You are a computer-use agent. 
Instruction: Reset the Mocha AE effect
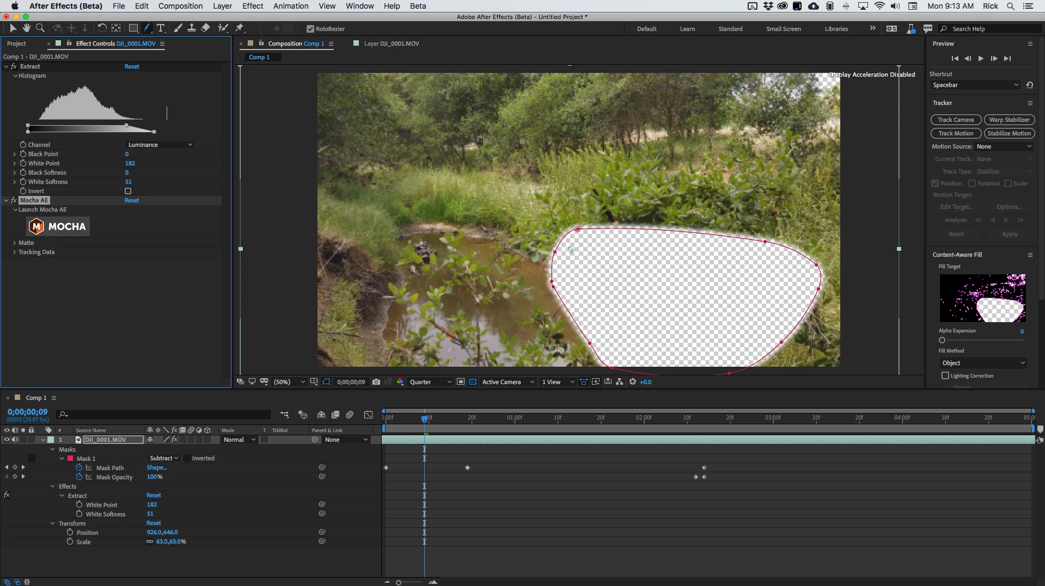coord(132,200)
